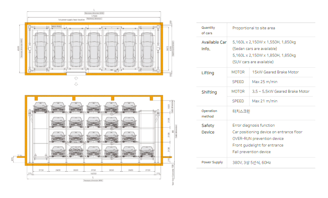Viewport: 328px width, 198px height.
Task: Click the 'Quantity of cars' row header
Action: pyautogui.click(x=208, y=30)
